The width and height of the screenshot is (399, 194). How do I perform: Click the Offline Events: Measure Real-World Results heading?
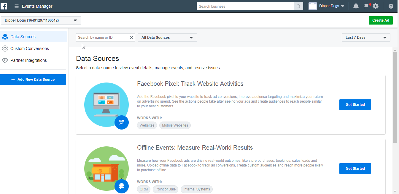195,148
